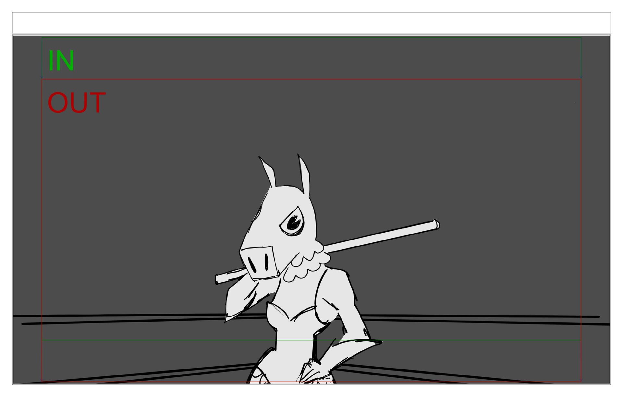This screenshot has height=403, width=623.
Task: Click the green IN camera label
Action: [x=61, y=61]
